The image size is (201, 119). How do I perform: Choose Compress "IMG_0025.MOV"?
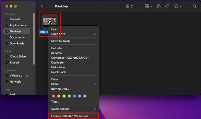pos(73,58)
